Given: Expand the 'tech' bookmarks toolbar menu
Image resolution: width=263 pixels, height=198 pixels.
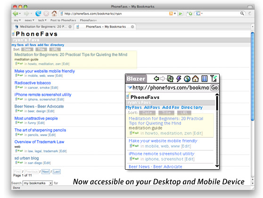Looking at the screenshot, I should [x=42, y=20].
